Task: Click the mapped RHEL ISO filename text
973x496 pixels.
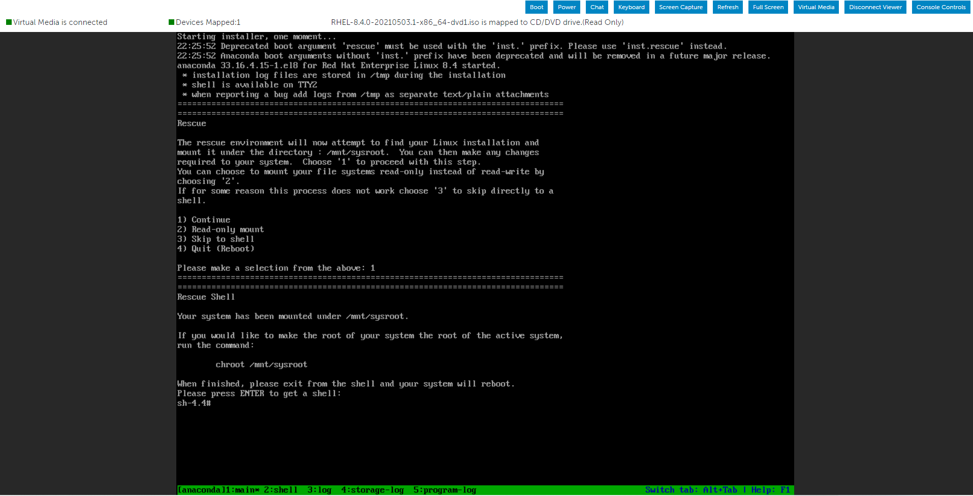Action: point(404,22)
